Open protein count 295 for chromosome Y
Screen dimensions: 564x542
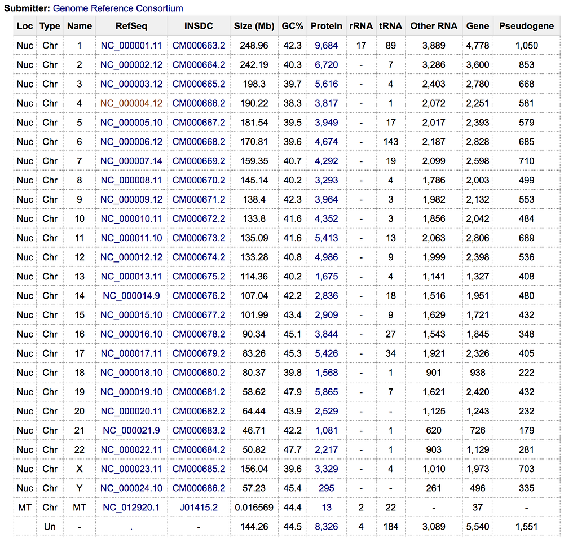pos(327,489)
